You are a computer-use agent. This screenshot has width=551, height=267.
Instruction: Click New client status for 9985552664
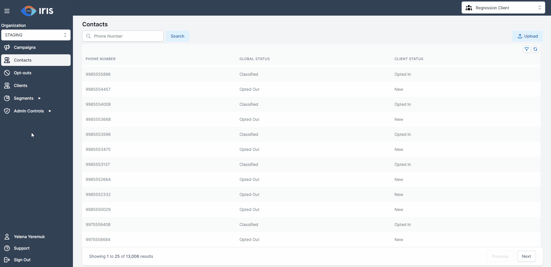399,179
